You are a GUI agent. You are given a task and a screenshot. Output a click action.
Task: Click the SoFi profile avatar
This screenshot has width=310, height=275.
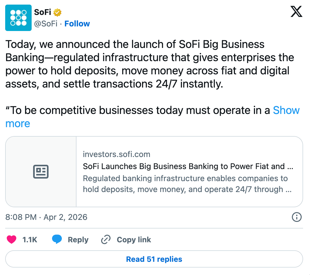pyautogui.click(x=18, y=18)
